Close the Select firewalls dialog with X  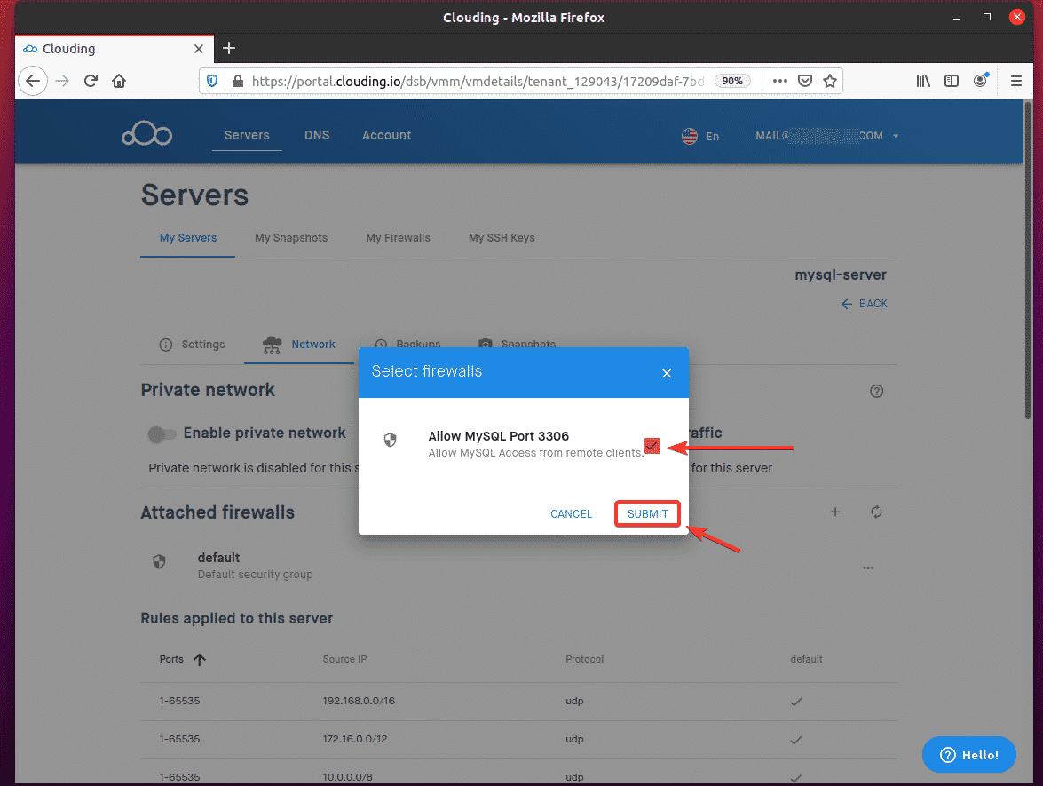pyautogui.click(x=667, y=373)
